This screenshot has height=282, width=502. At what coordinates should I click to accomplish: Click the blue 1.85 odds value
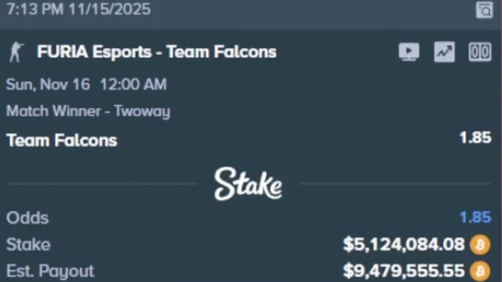click(475, 217)
